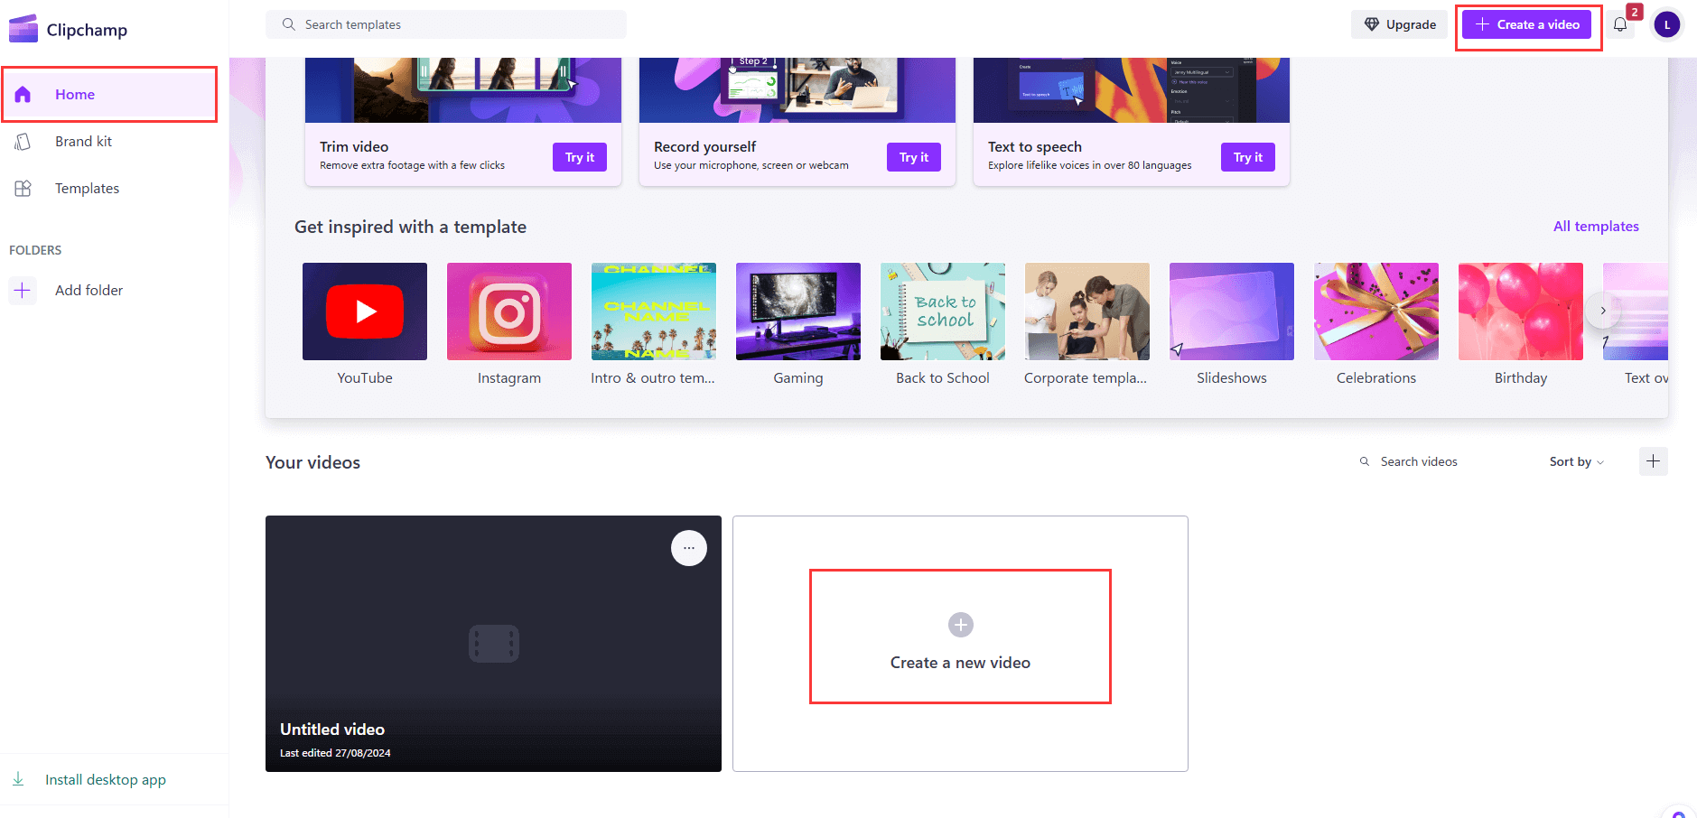Expand the Sort by dropdown
1697x818 pixels.
click(1576, 461)
